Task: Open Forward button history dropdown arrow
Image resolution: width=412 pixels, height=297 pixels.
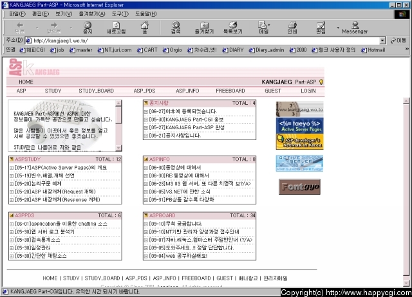Action: point(71,27)
